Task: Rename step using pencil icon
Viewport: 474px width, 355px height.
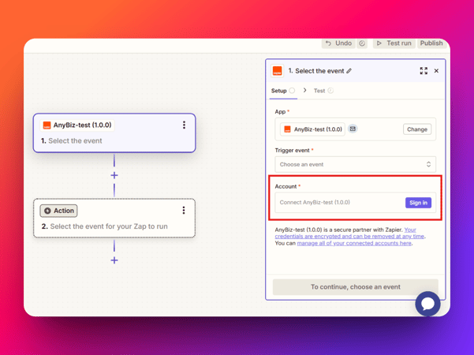Action: tap(349, 71)
